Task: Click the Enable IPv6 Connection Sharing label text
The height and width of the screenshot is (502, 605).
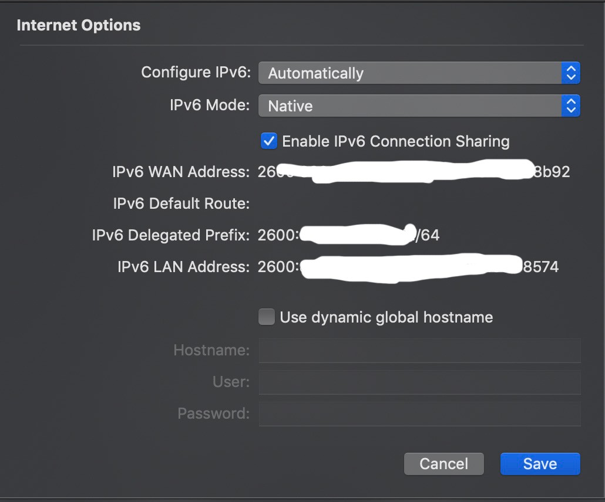Action: coord(395,141)
